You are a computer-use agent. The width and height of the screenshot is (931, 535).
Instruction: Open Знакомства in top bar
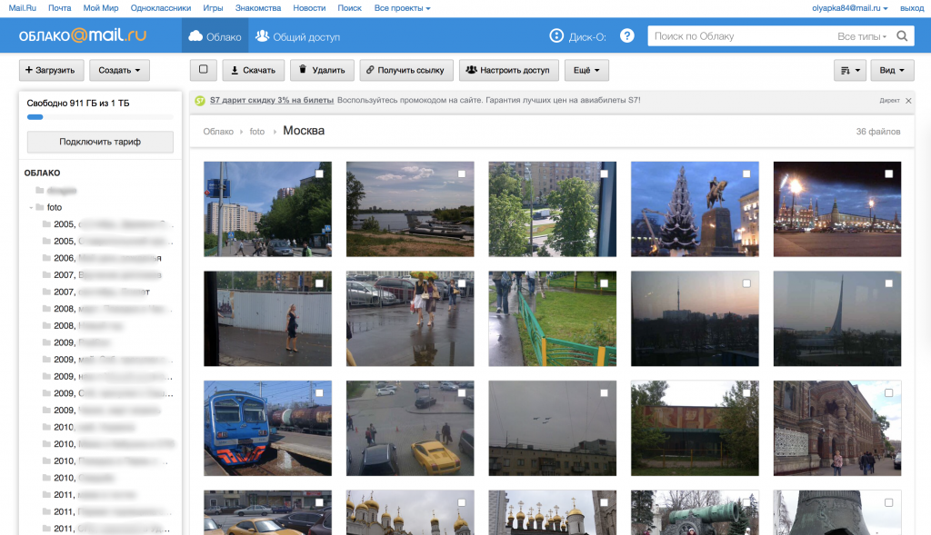coord(258,8)
